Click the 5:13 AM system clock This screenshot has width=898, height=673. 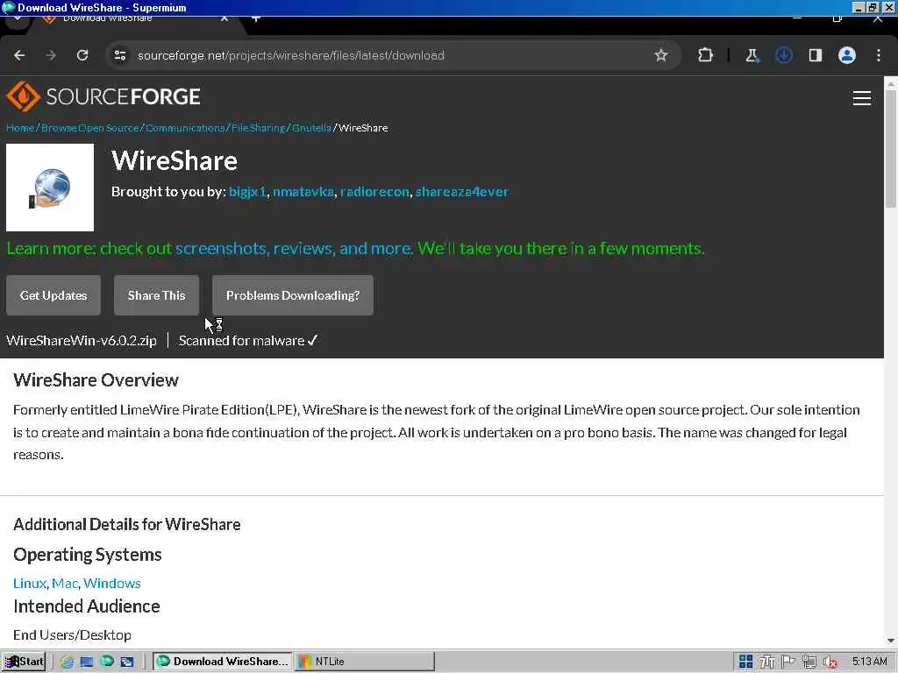click(x=869, y=662)
